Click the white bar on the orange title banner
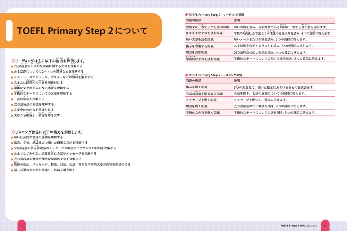The height and width of the screenshot is (231, 347). point(9,30)
